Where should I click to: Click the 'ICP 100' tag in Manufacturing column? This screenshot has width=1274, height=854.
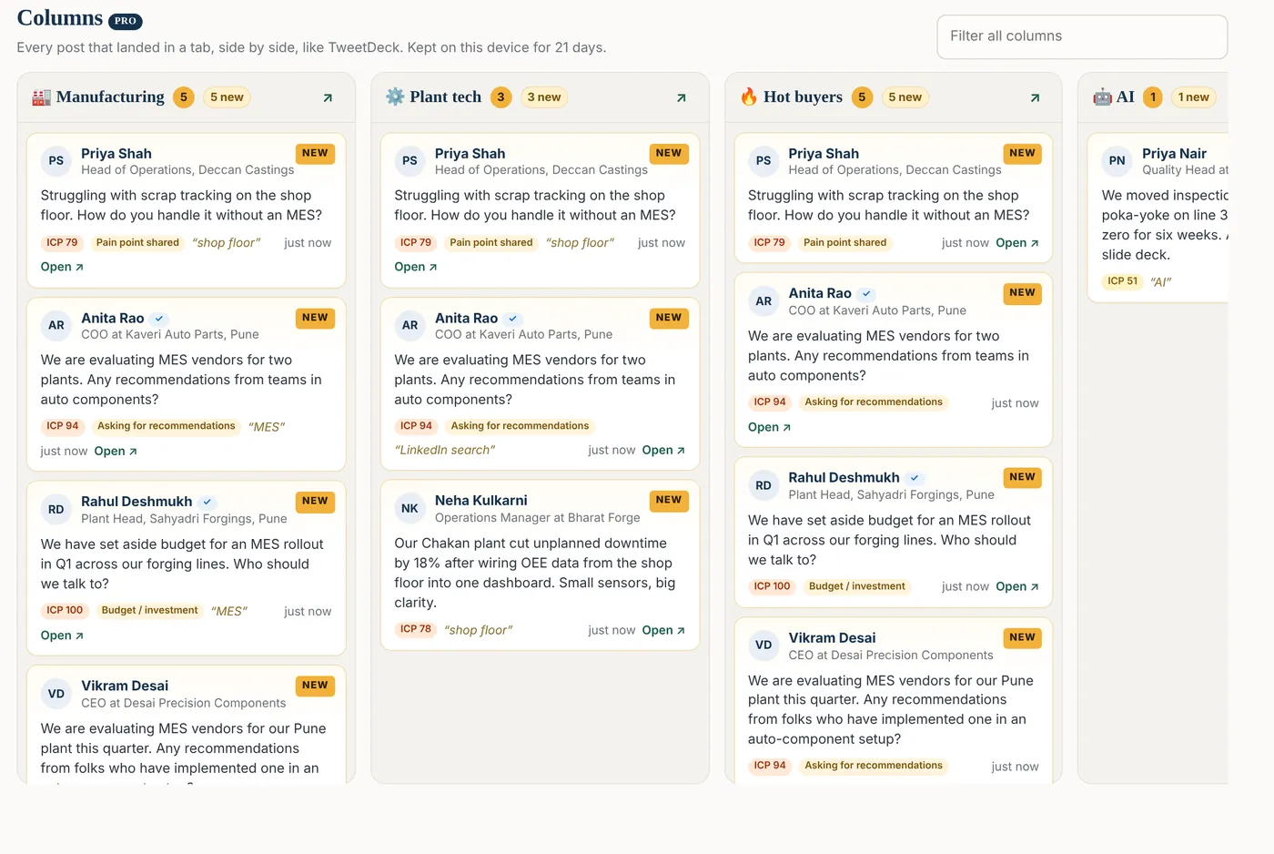click(65, 611)
